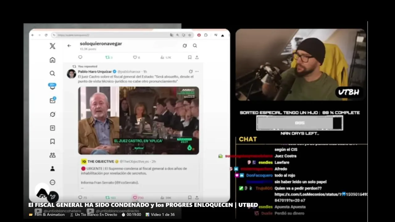Image resolution: width=395 pixels, height=222 pixels.
Task: Open the extensions puzzle icon
Action: pyautogui.click(x=206, y=35)
